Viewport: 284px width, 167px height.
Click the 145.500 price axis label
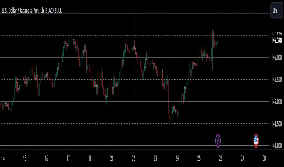277,80
